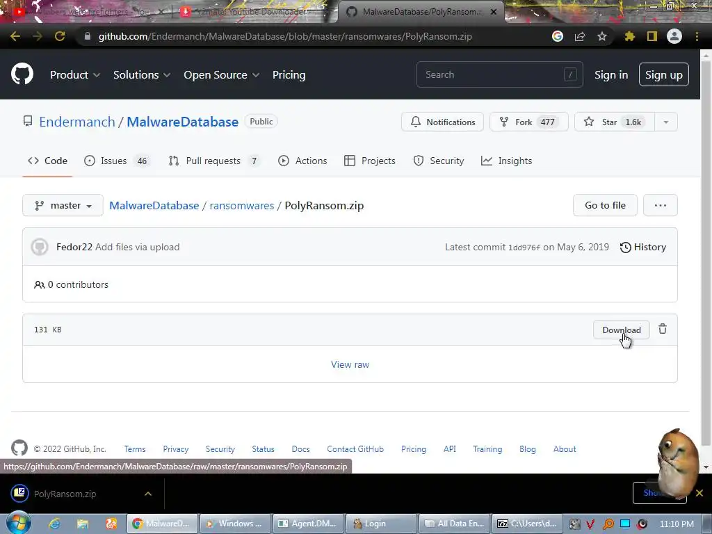Delete file using trash can icon
The height and width of the screenshot is (534, 712).
coord(663,329)
